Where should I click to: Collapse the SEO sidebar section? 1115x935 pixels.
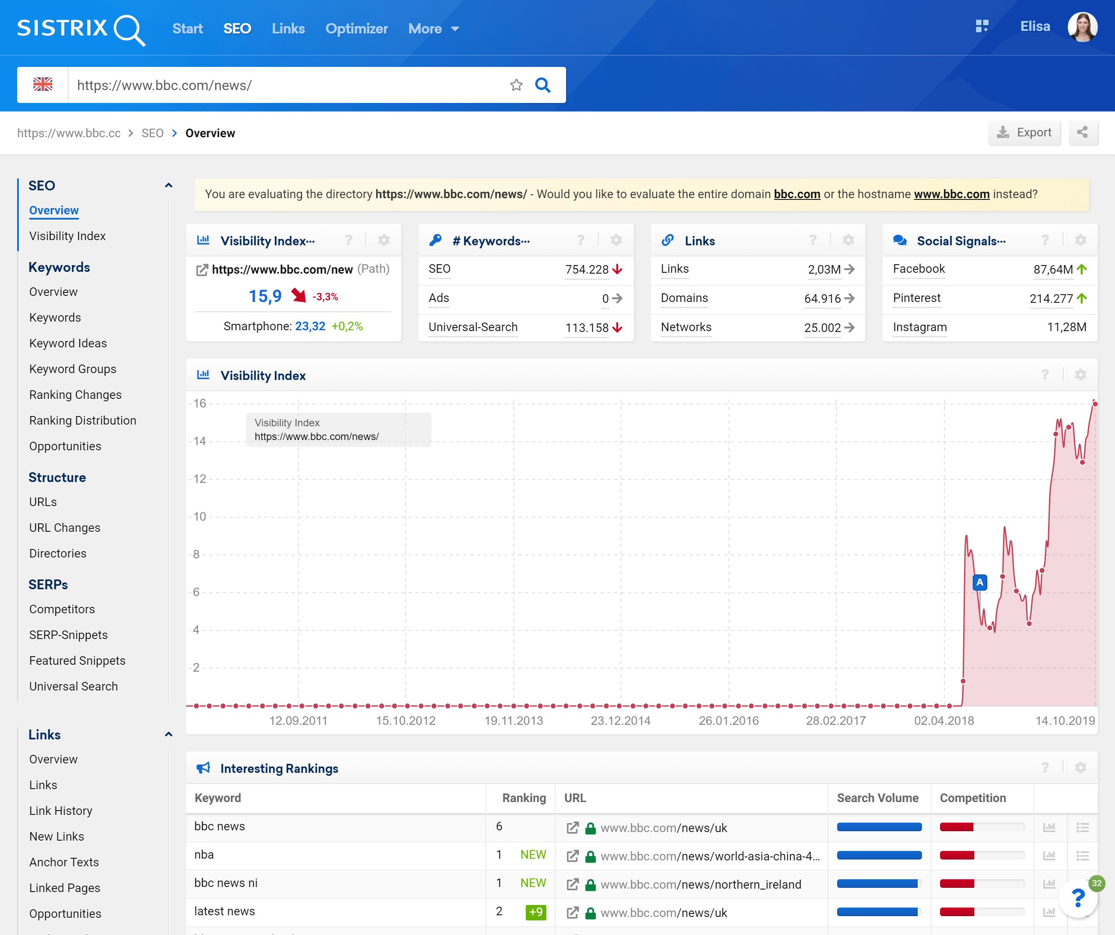click(168, 185)
